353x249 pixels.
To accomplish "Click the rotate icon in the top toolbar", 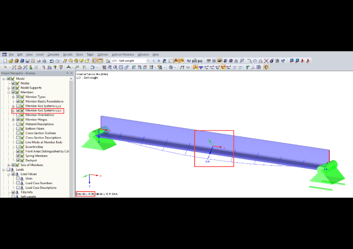I will pos(255,61).
